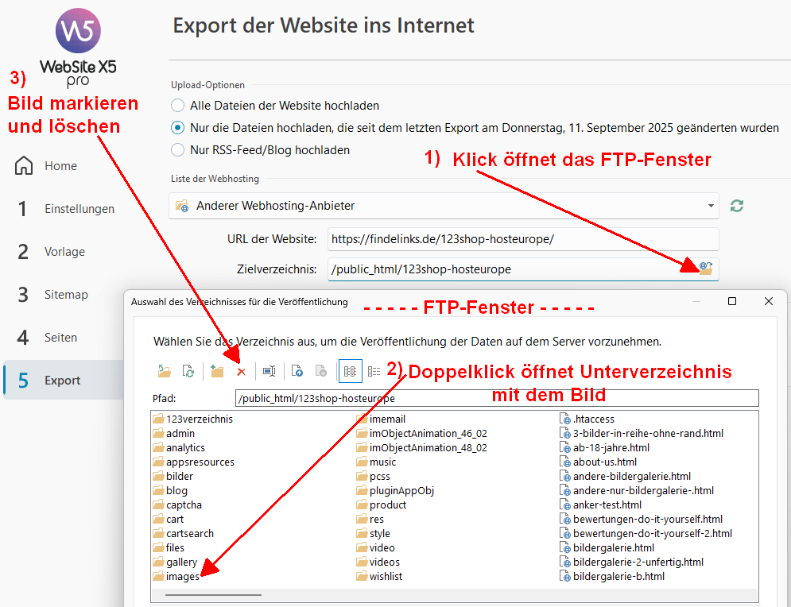The image size is (791, 607).
Task: Switch to details view
Action: tap(374, 372)
